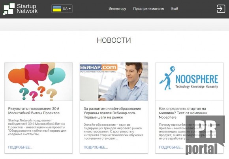The image size is (229, 159).
Task: Open the Предпринимателю menu item
Action: [x=148, y=9]
